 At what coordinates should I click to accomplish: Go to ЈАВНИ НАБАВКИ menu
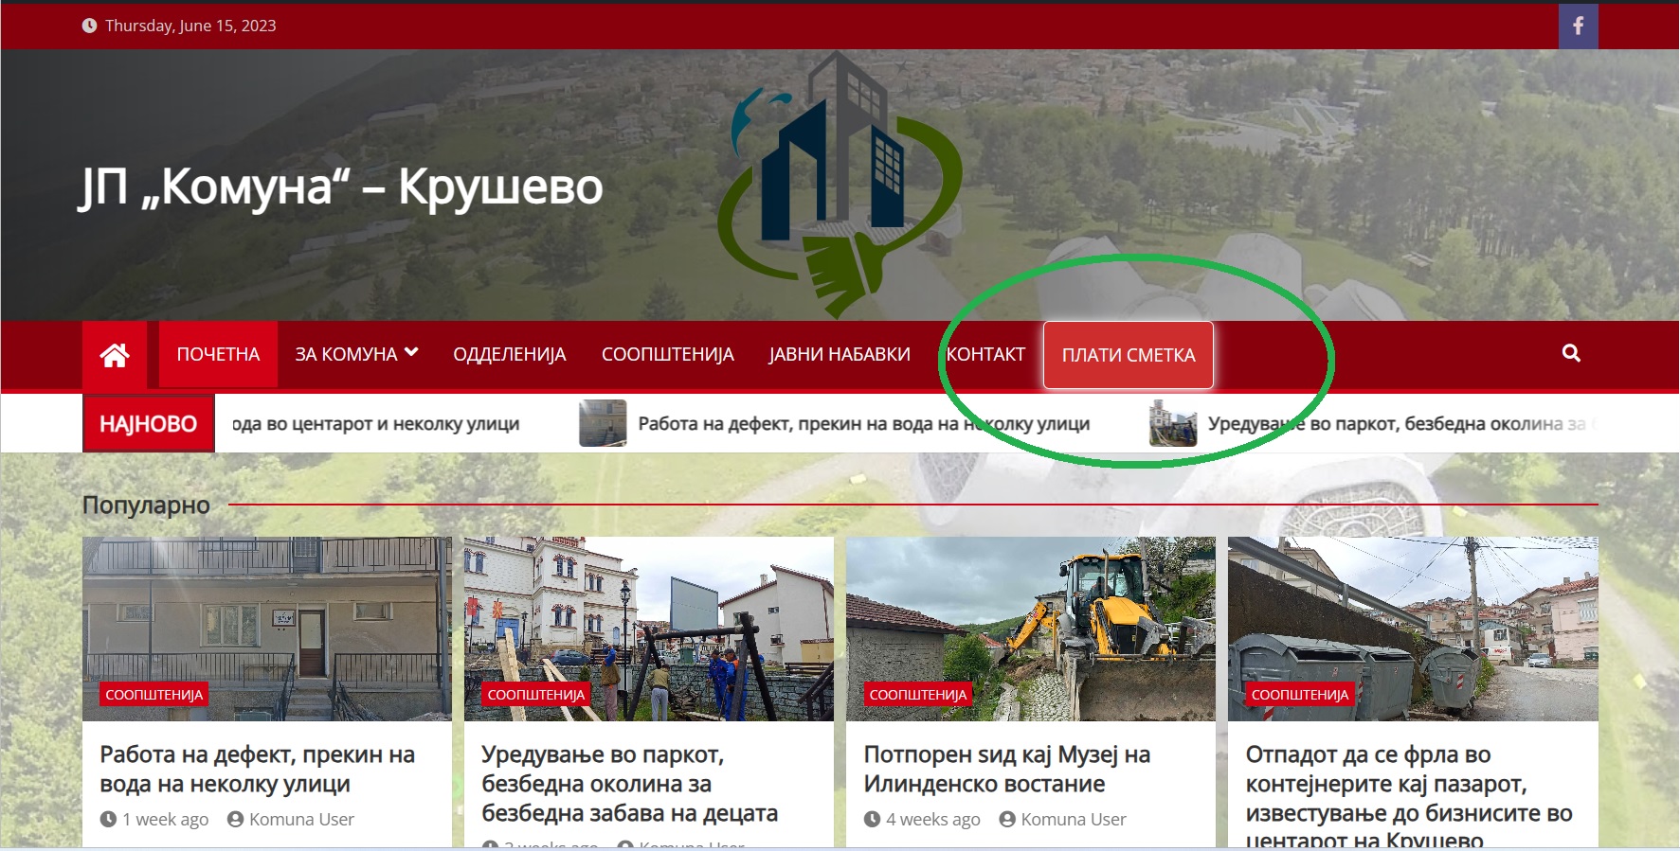click(840, 354)
